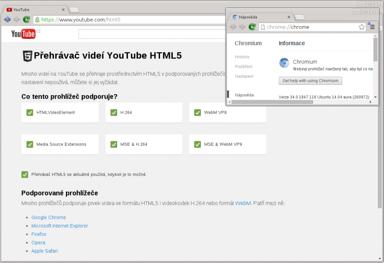
Task: Click Get help with using Chromium button
Action: tap(310, 81)
